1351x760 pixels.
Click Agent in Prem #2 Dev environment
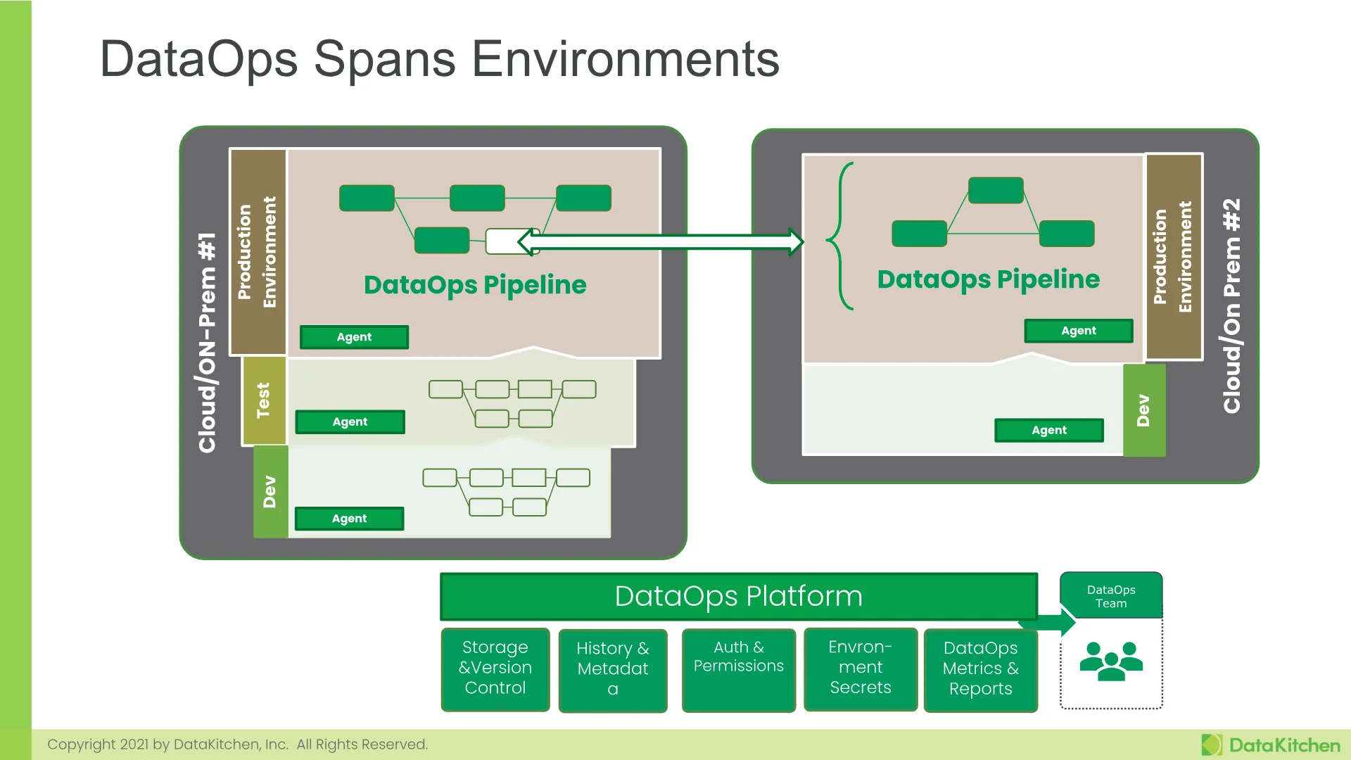tap(1049, 430)
